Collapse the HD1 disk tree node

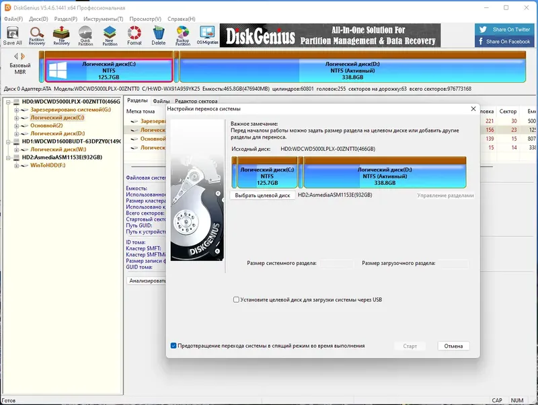click(9, 141)
